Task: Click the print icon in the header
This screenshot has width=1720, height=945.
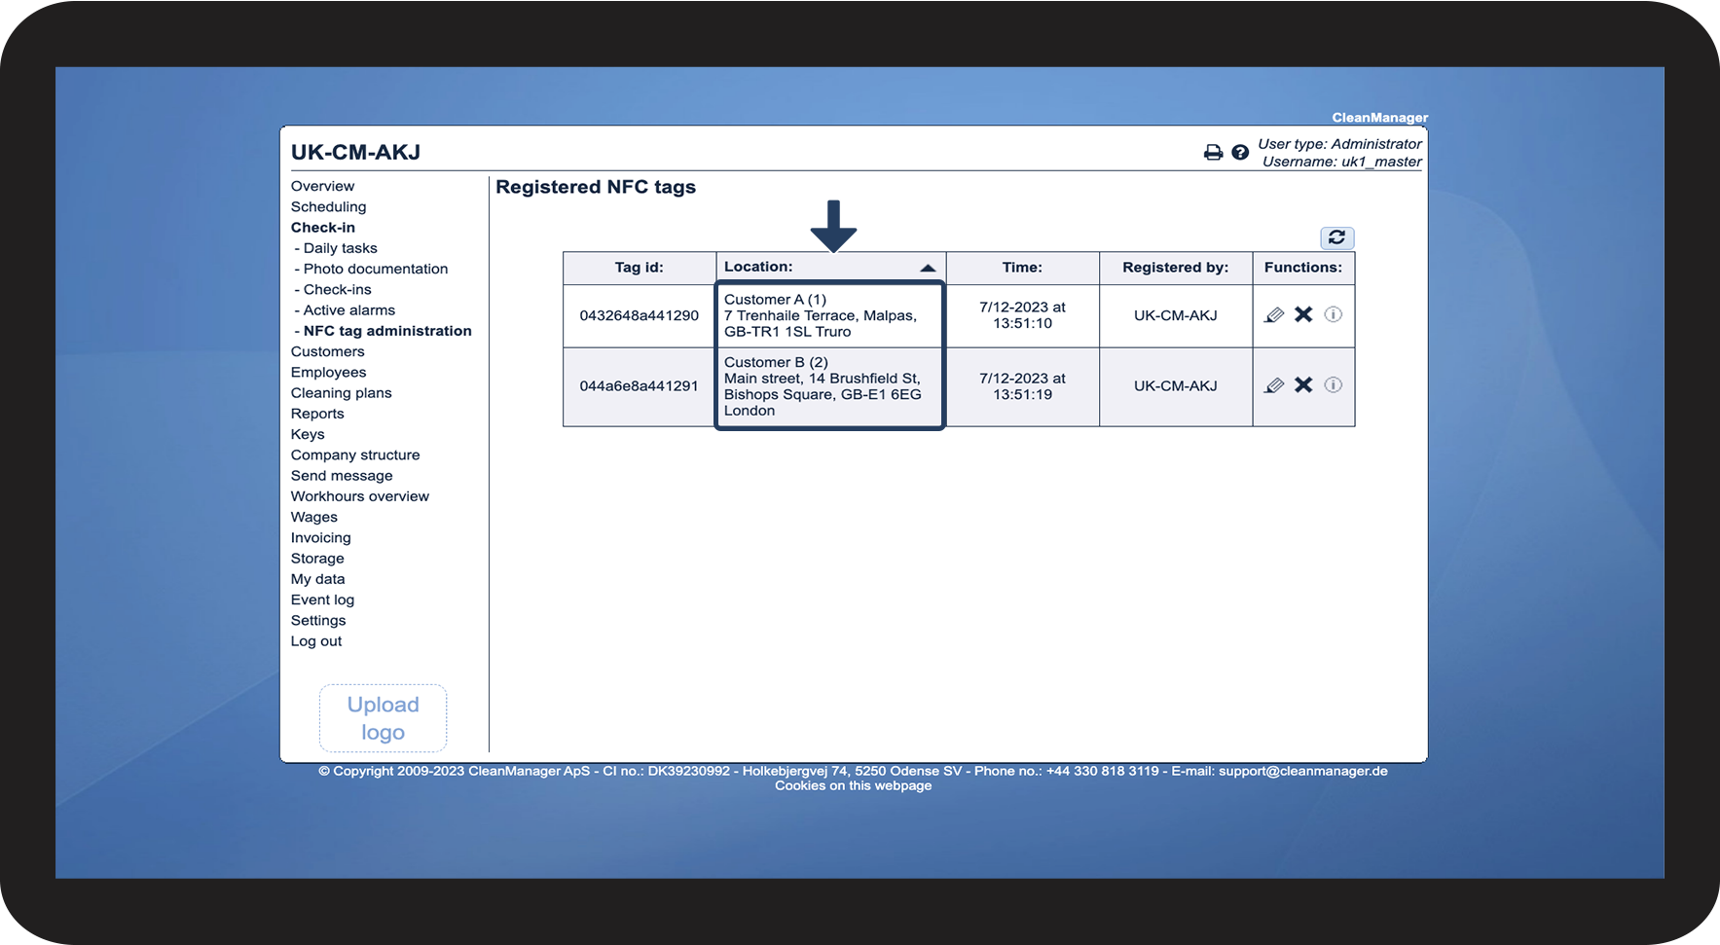Action: 1213,153
